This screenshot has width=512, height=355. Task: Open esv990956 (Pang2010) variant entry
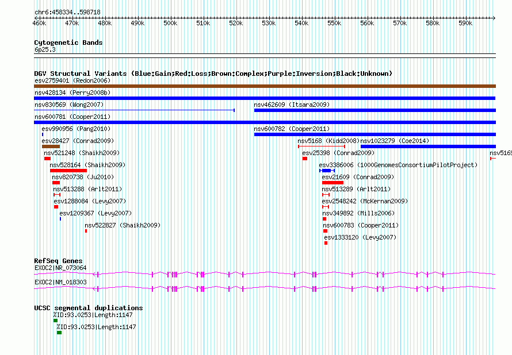click(x=76, y=129)
